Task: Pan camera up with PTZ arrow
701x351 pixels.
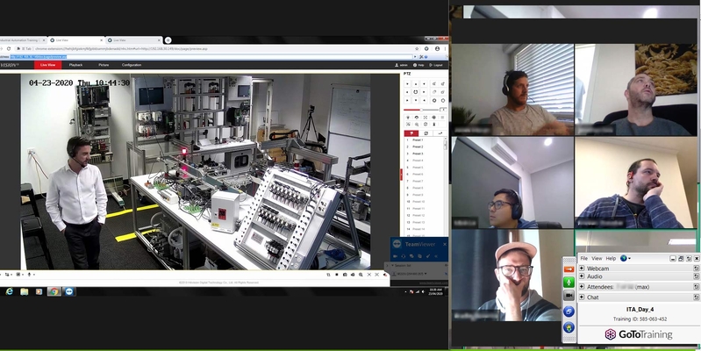Action: pyautogui.click(x=416, y=84)
